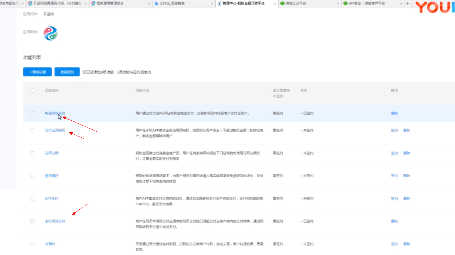Open the API安全 - 微信商户平台 tab

(373, 3)
